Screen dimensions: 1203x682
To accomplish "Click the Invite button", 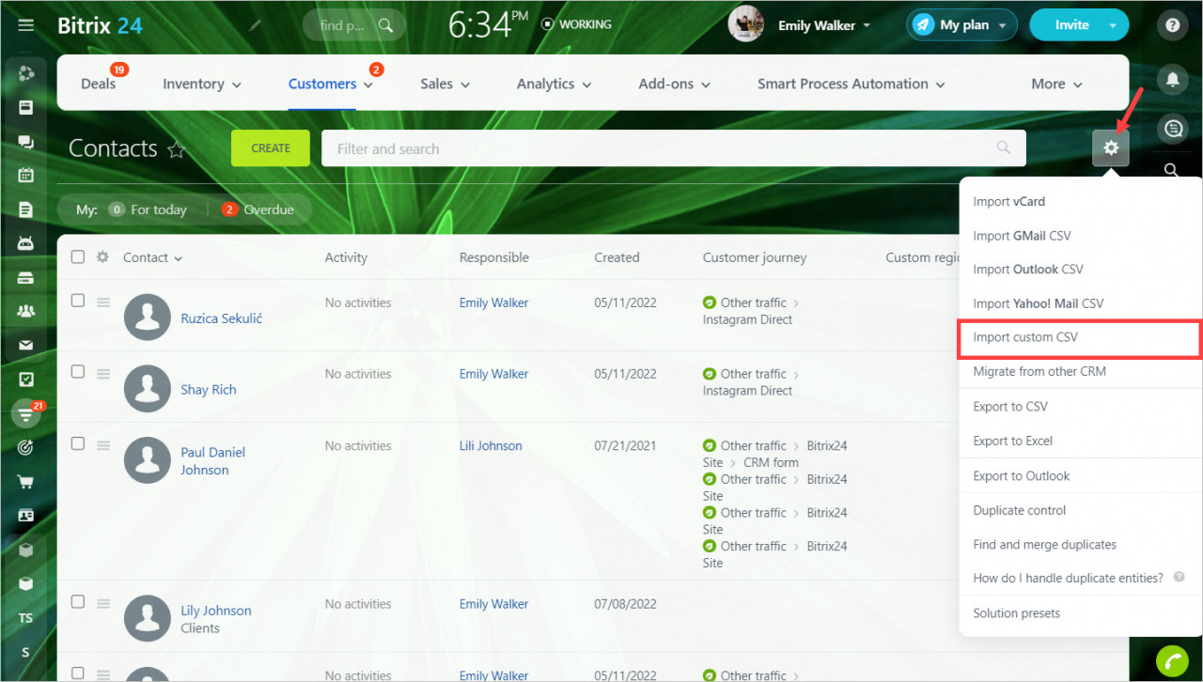I will 1071,25.
